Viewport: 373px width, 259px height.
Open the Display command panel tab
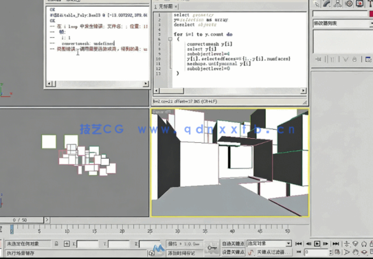point(360,3)
